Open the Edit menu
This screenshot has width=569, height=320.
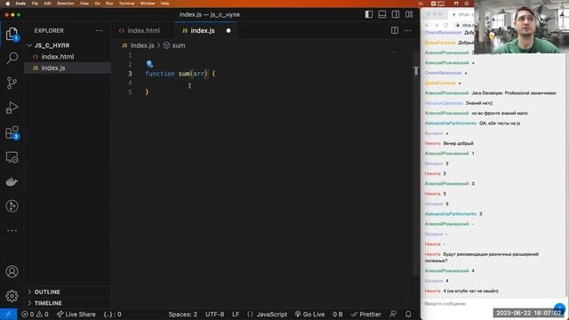47,4
